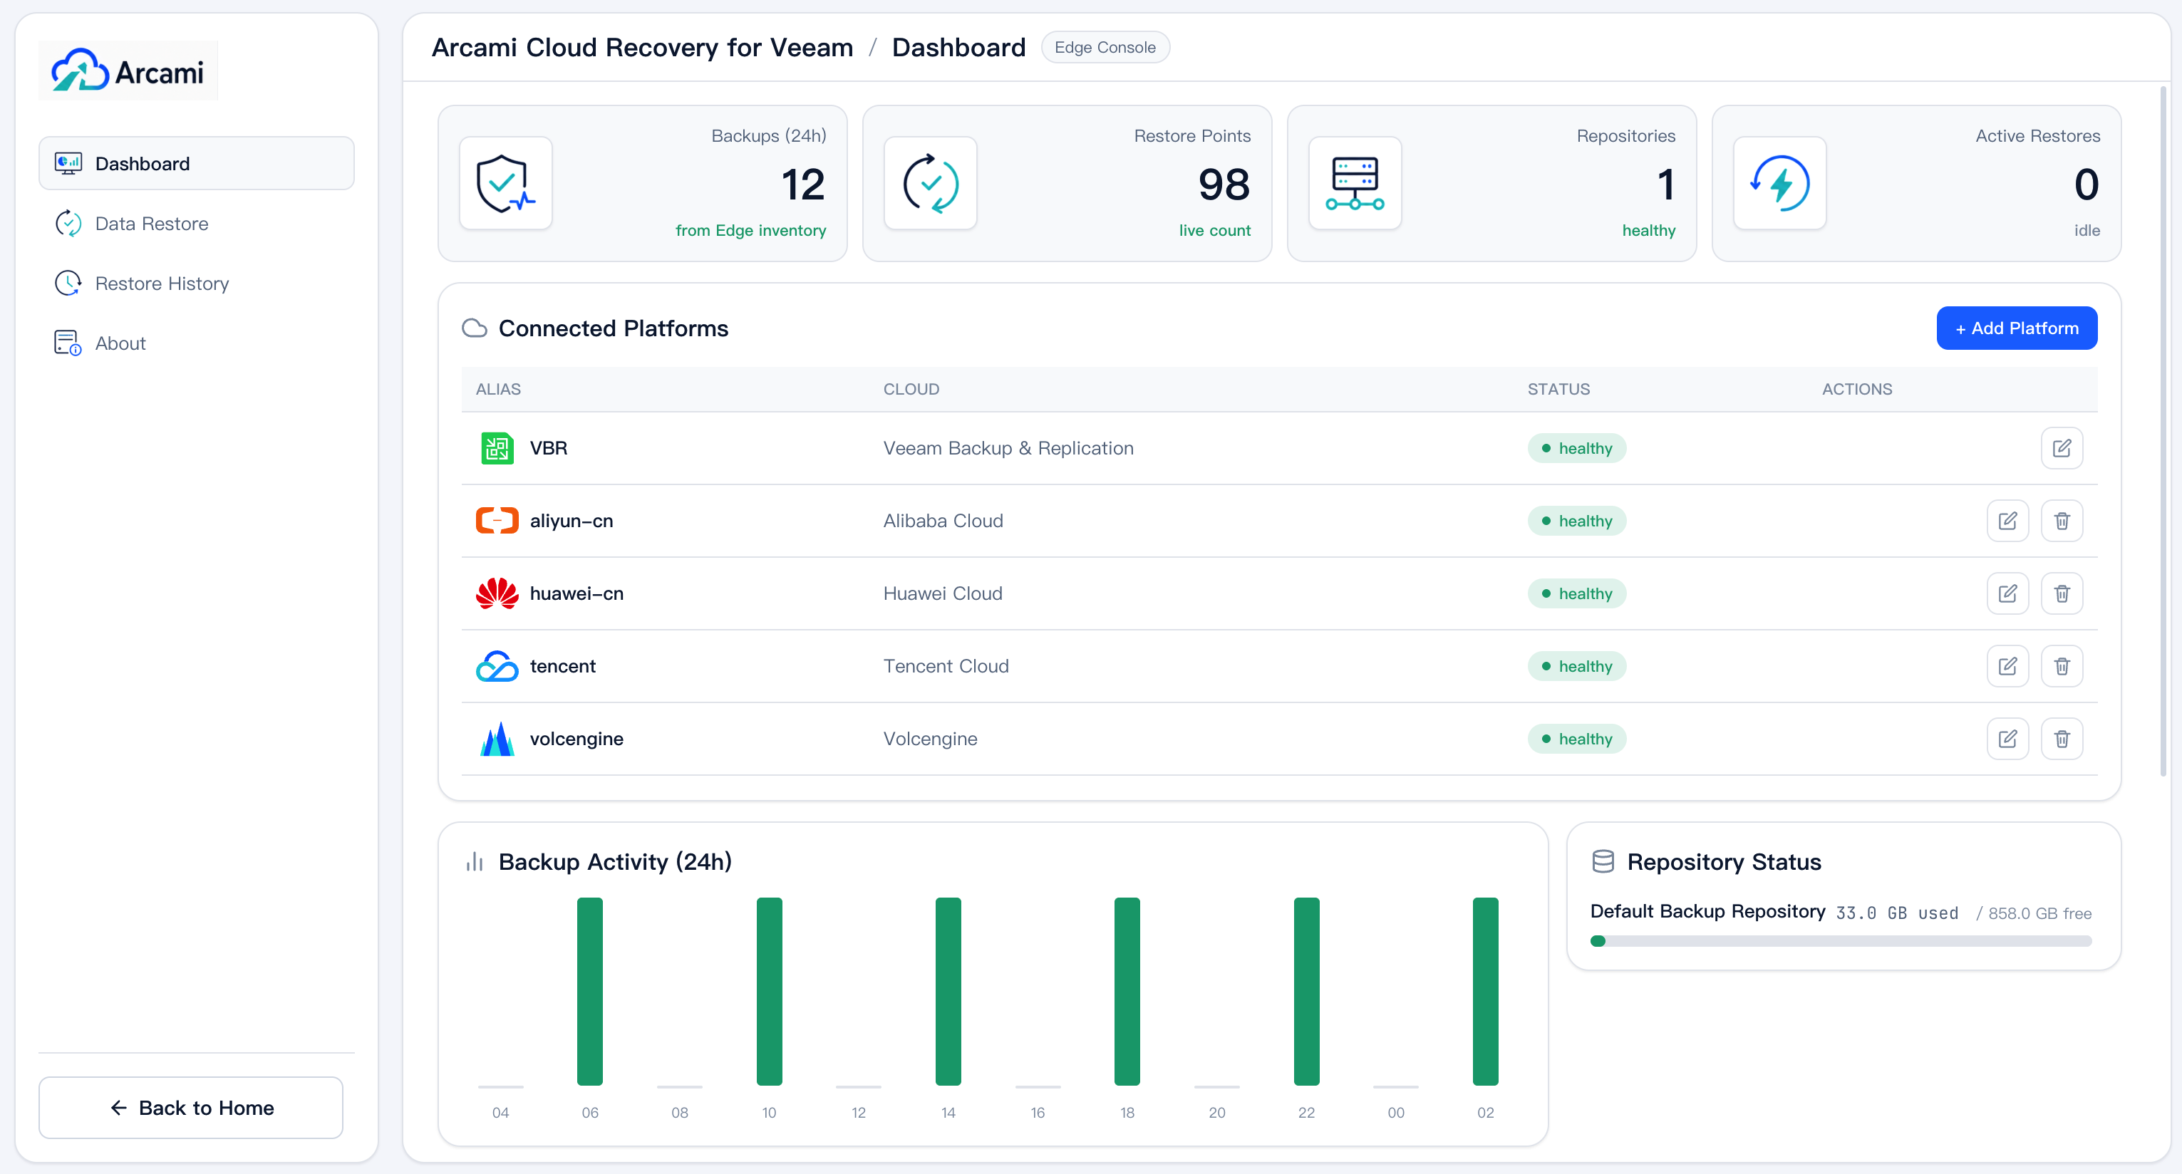This screenshot has height=1174, width=2182.
Task: Click the Tencent Cloud logo icon
Action: [x=497, y=667]
